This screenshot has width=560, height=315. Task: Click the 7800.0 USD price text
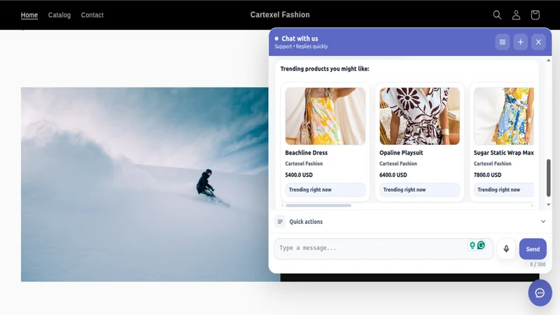tap(487, 175)
